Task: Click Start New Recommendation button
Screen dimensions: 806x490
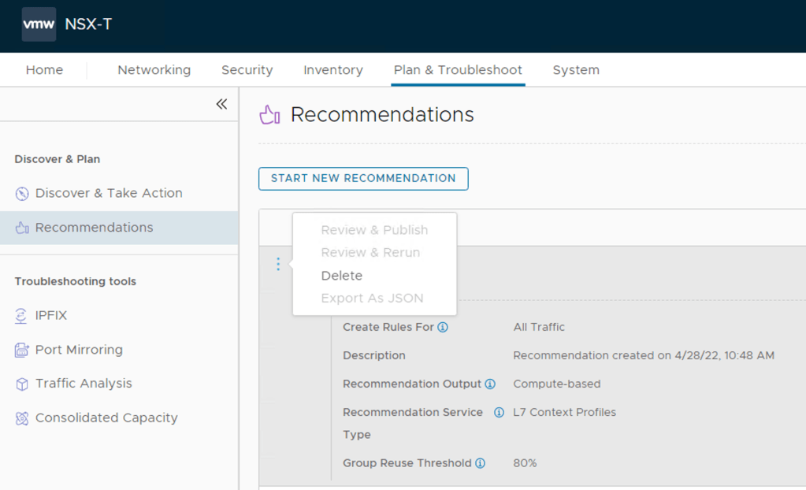Action: pyautogui.click(x=363, y=179)
